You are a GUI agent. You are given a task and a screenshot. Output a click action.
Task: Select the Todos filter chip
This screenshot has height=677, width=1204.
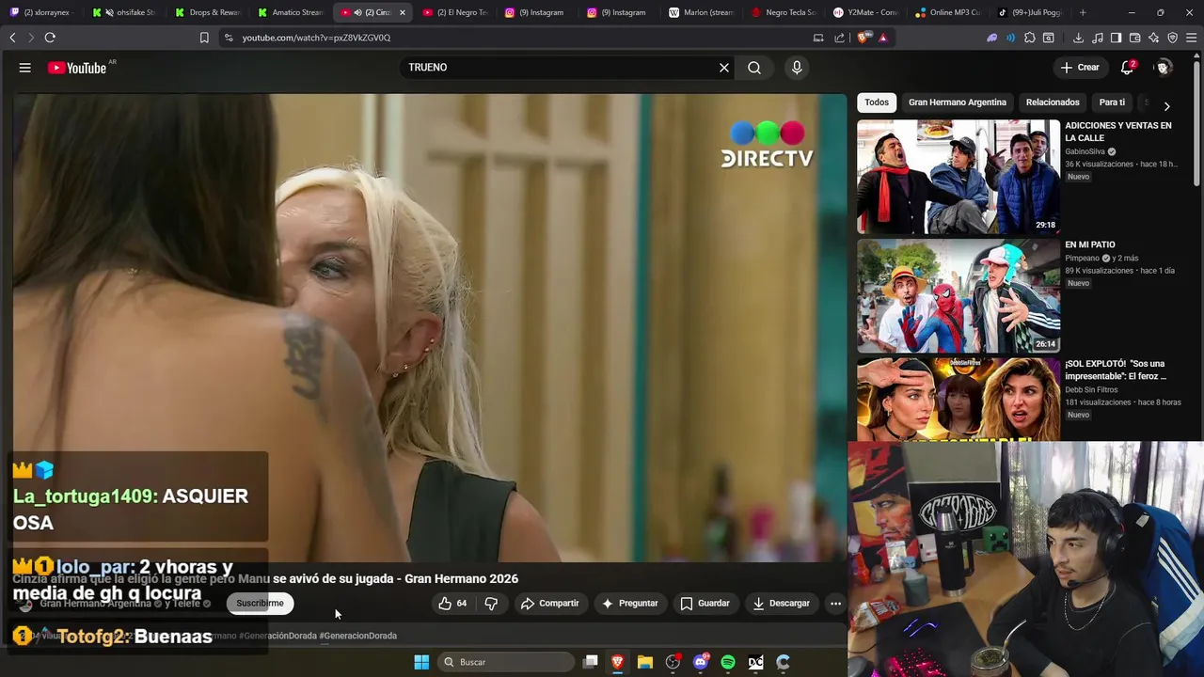(x=877, y=102)
